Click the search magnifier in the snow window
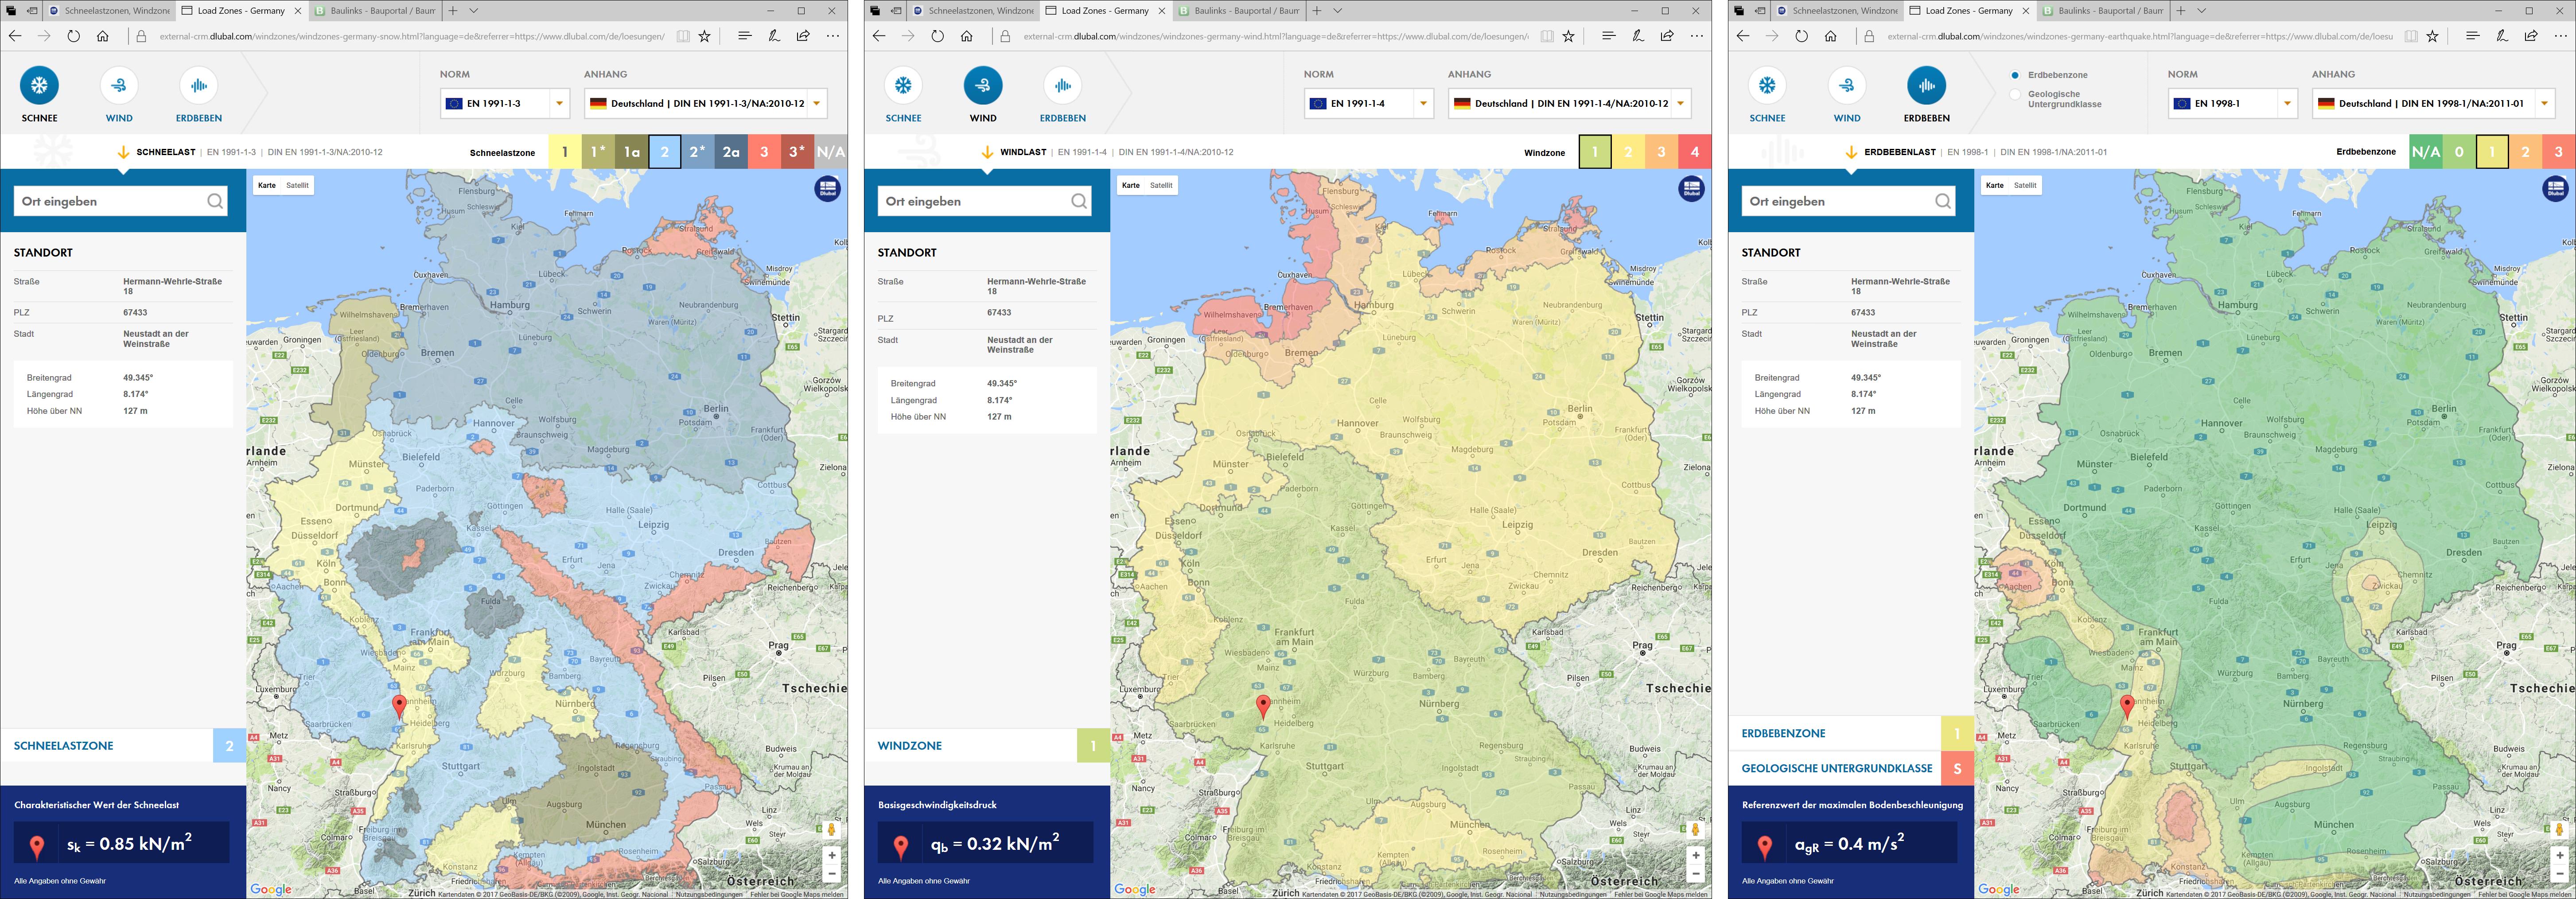2576x899 pixels. pos(214,201)
